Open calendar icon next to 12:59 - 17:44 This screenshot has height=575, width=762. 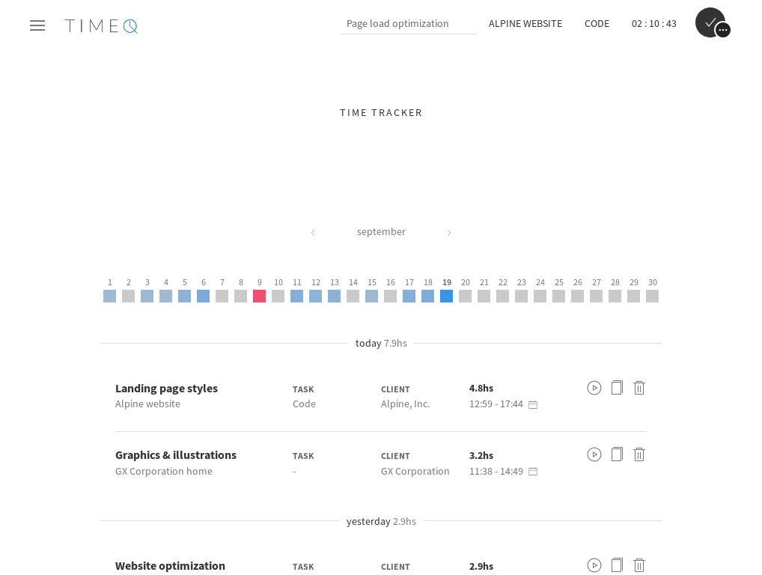click(x=533, y=404)
